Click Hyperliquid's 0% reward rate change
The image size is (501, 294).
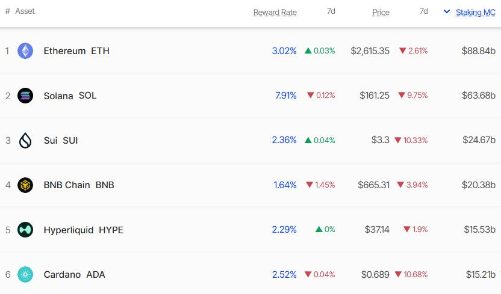coord(325,229)
